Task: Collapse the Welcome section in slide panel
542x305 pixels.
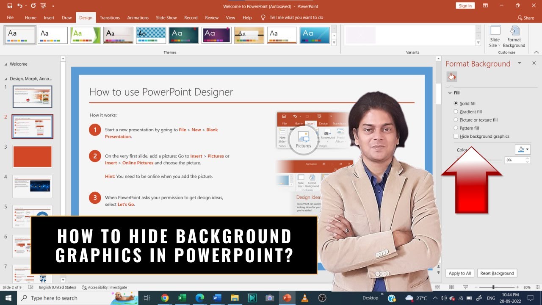Action: point(6,64)
